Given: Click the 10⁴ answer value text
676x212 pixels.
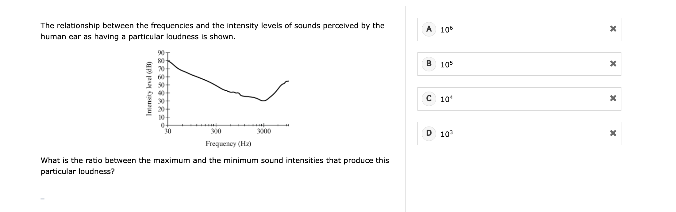Looking at the screenshot, I should [x=447, y=99].
